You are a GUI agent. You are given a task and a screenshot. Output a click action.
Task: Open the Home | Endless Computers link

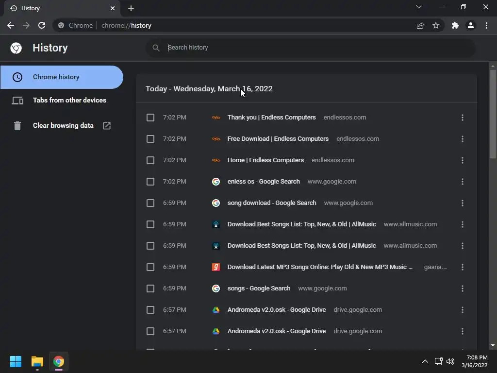[265, 160]
